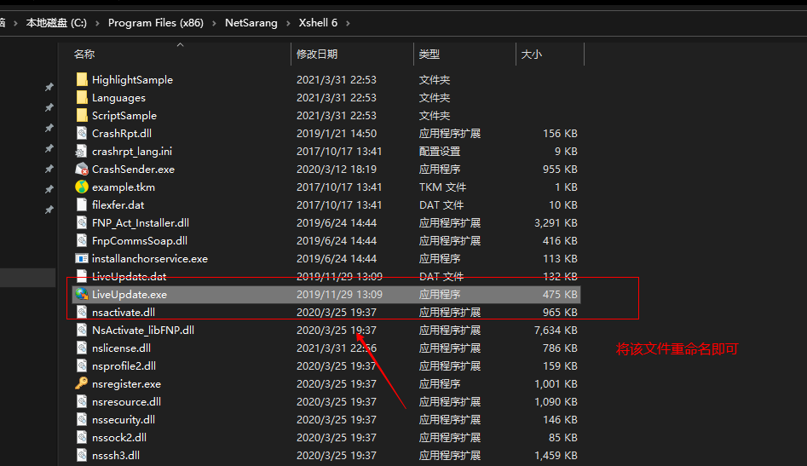Click the nsactivate.dll file icon
Viewport: 807px width, 466px height.
(x=81, y=312)
